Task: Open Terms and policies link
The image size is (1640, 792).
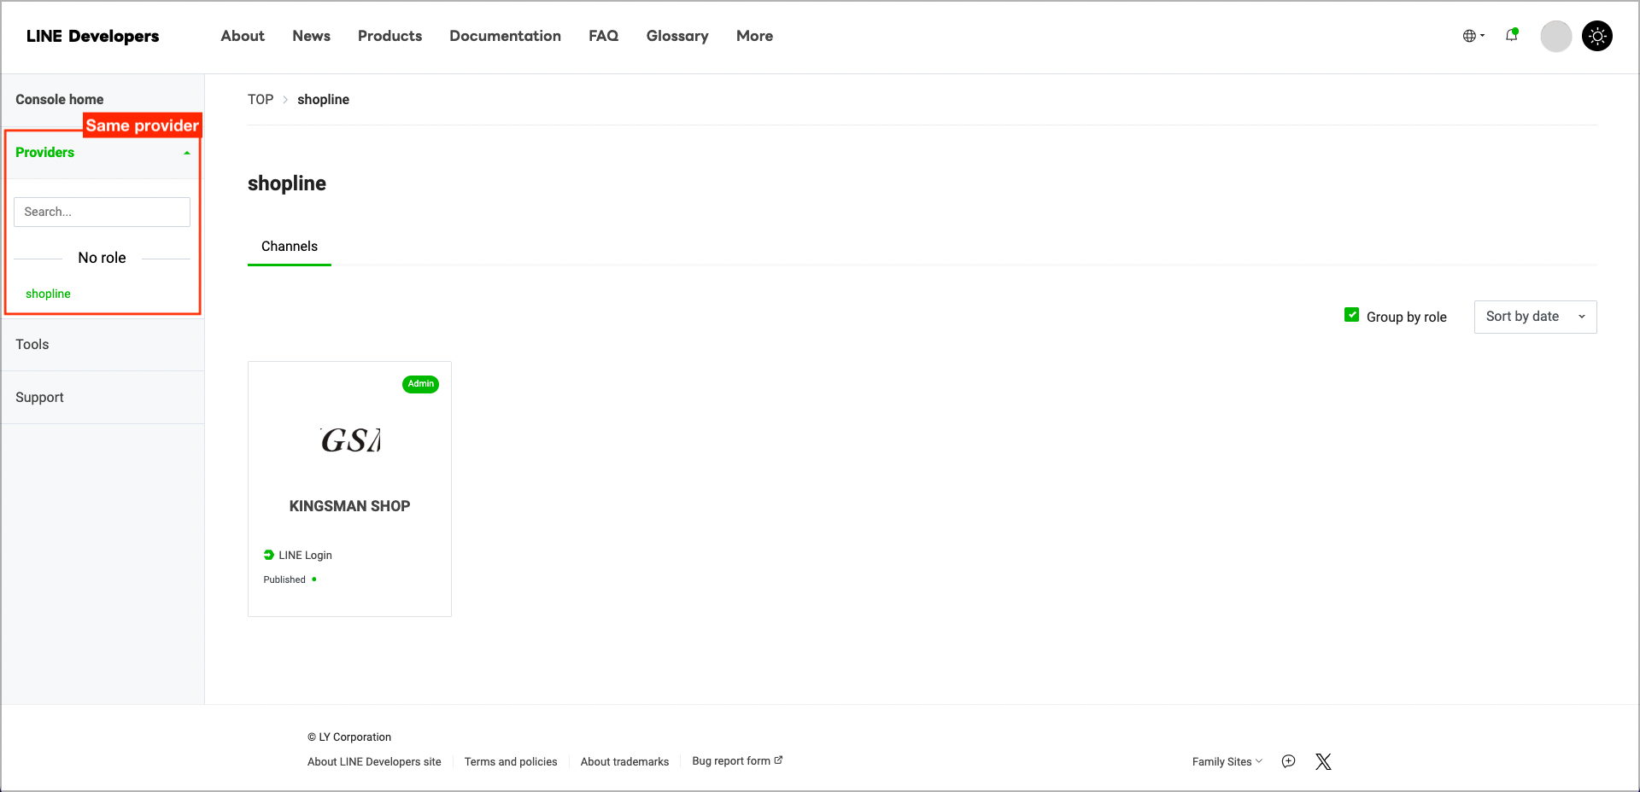Action: tap(511, 761)
